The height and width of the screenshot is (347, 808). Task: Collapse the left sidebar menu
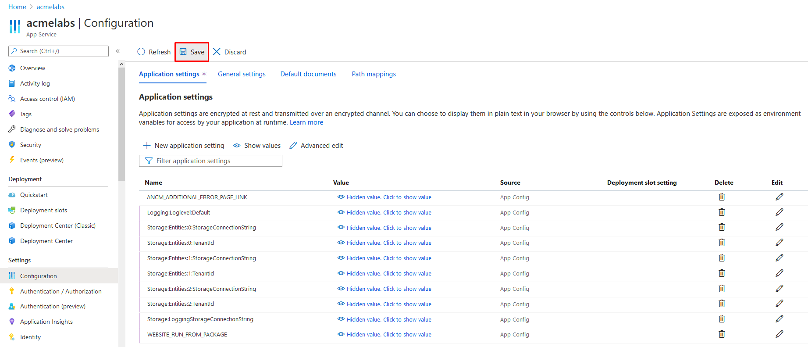pyautogui.click(x=117, y=51)
